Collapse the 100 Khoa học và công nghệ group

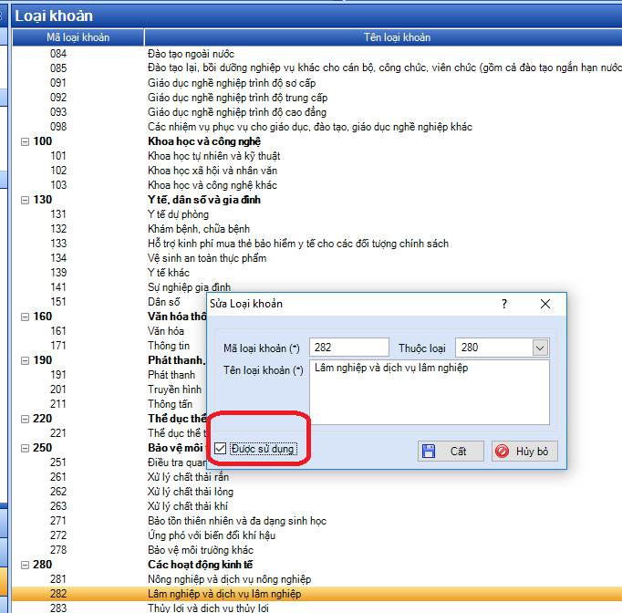tap(25, 141)
